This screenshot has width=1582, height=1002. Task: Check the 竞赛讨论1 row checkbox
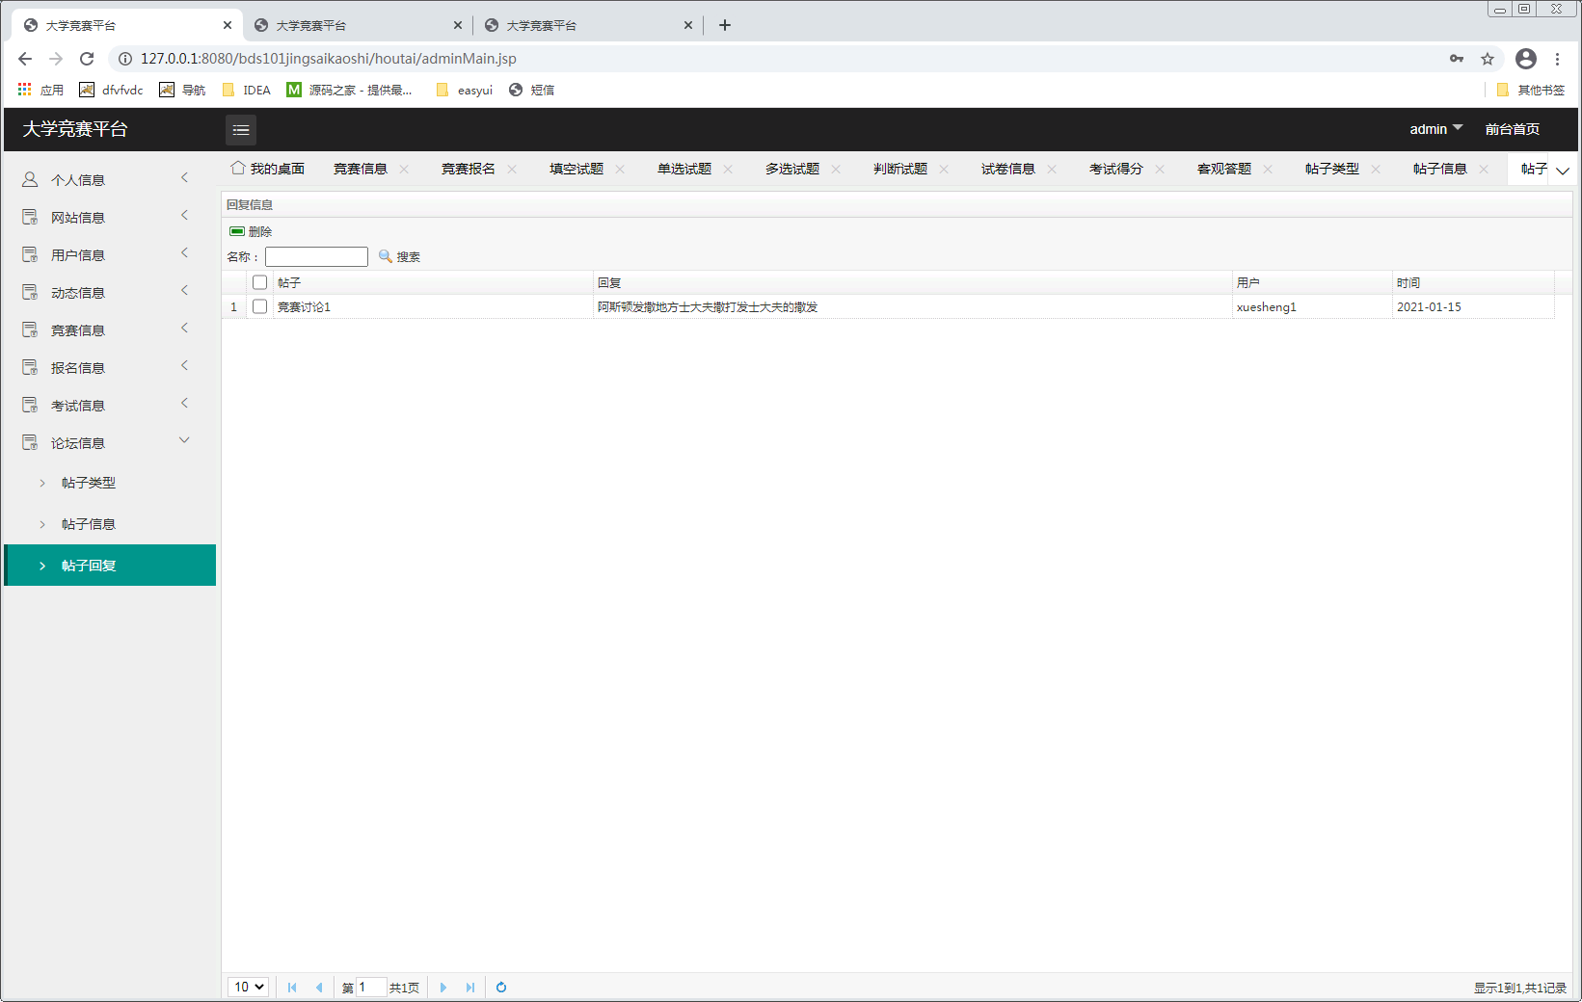pos(259,306)
